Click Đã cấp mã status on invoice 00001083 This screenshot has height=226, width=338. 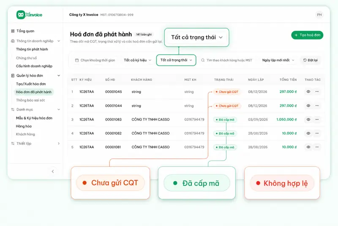click(x=225, y=120)
